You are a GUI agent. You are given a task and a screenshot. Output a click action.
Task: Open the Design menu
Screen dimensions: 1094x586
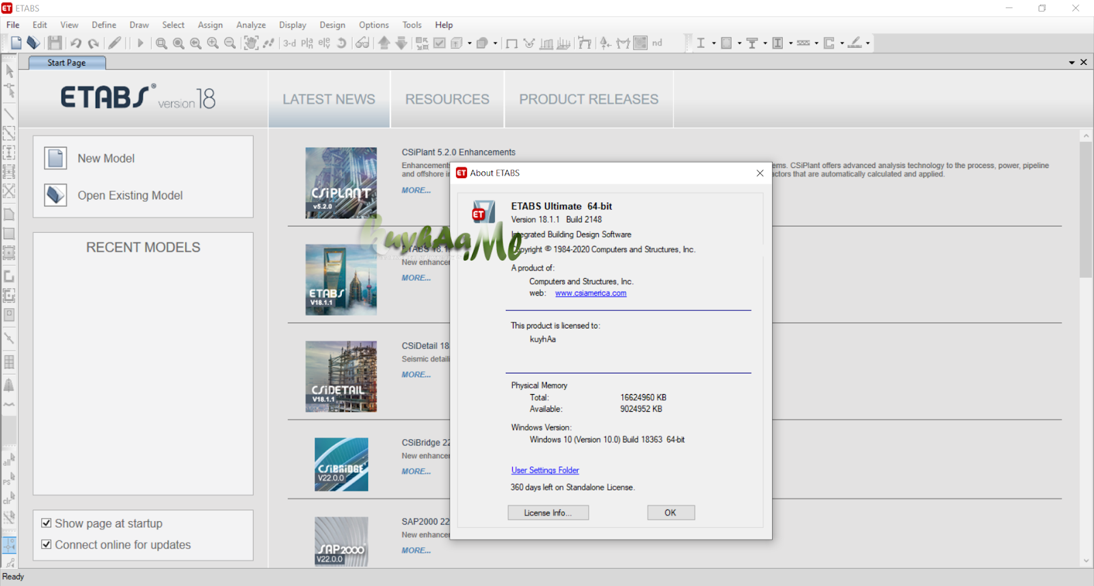(x=332, y=25)
